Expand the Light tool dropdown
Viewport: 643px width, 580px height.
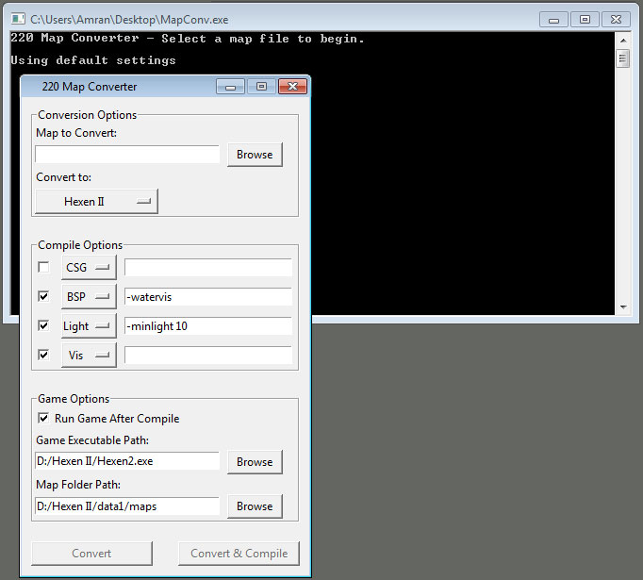tap(89, 326)
